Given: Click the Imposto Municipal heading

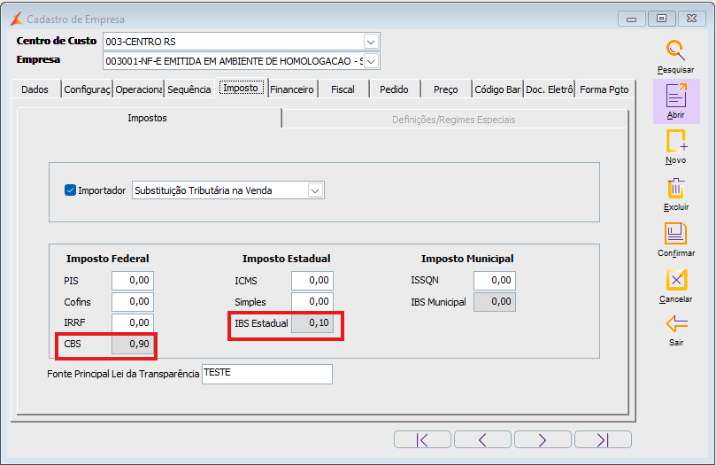Looking at the screenshot, I should pos(467,259).
